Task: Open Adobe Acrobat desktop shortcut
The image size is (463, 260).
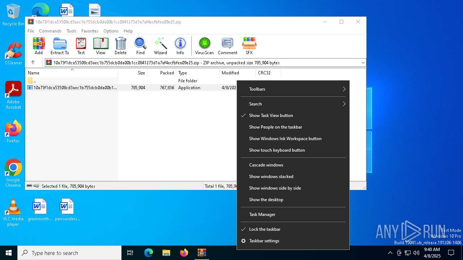Action: click(13, 95)
